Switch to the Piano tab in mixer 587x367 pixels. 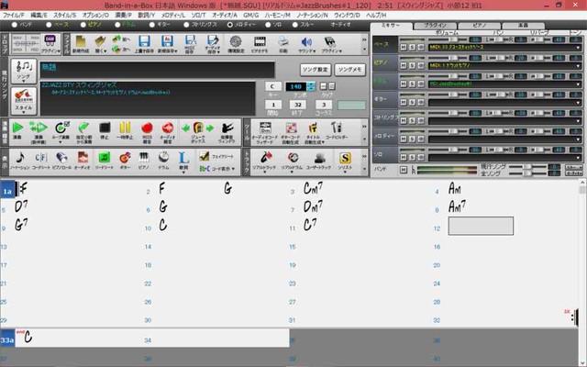[479, 26]
